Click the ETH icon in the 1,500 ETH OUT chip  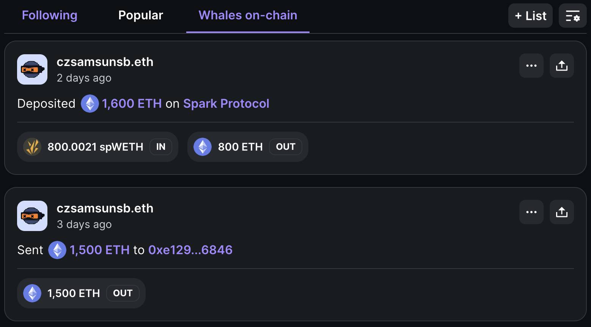[32, 293]
